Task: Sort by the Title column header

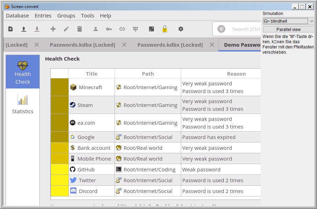Action: [x=91, y=73]
